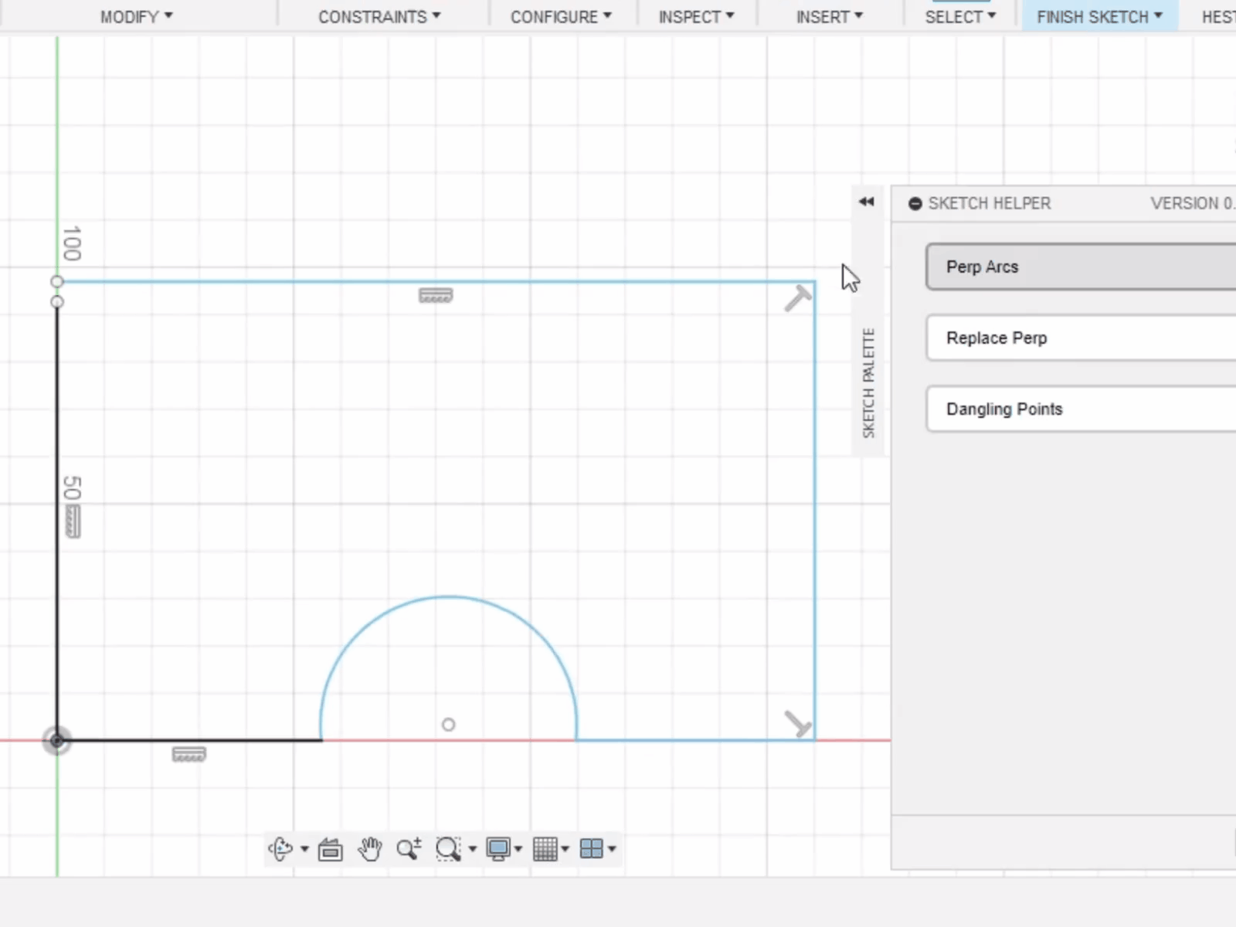
Task: Click the Viewports layout icon
Action: (x=592, y=849)
